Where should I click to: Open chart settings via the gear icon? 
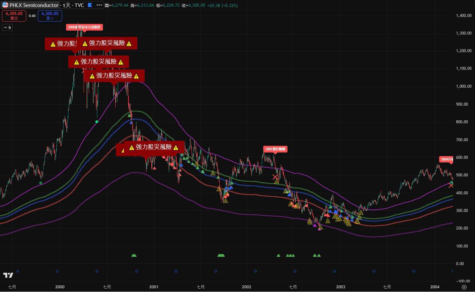click(x=464, y=287)
